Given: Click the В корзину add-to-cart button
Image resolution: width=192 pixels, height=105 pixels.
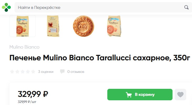Looking at the screenshot, I should [x=140, y=95].
